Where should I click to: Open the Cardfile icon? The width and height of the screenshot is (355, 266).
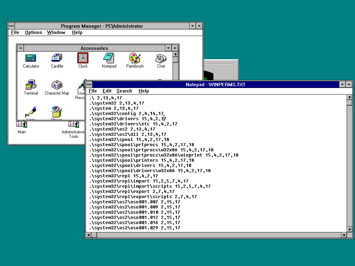(57, 58)
